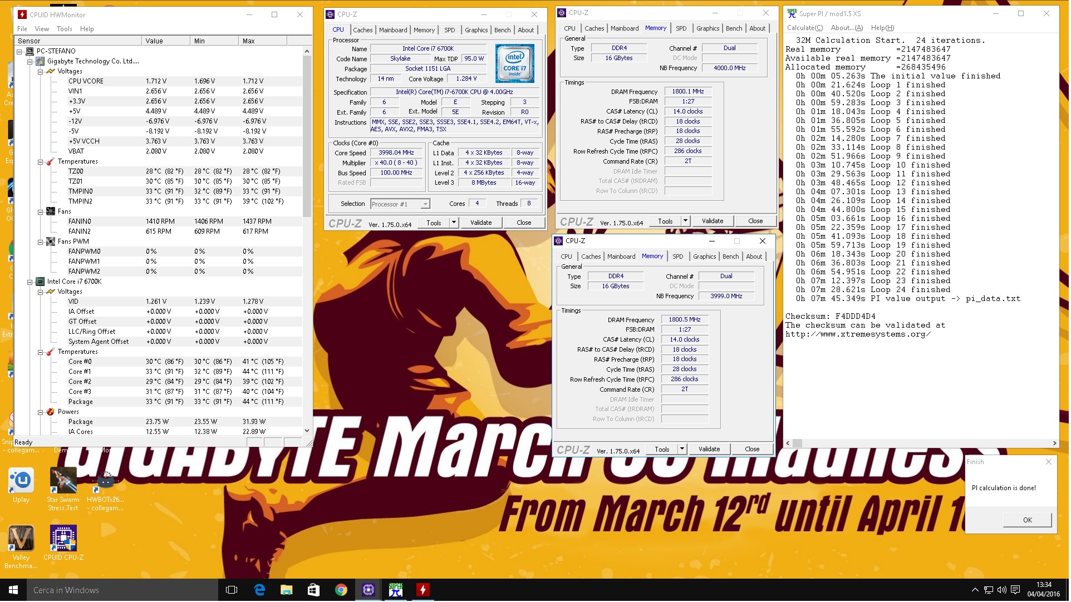
Task: Click the chip icon beside Intel Core i7 6700K
Action: 40,282
